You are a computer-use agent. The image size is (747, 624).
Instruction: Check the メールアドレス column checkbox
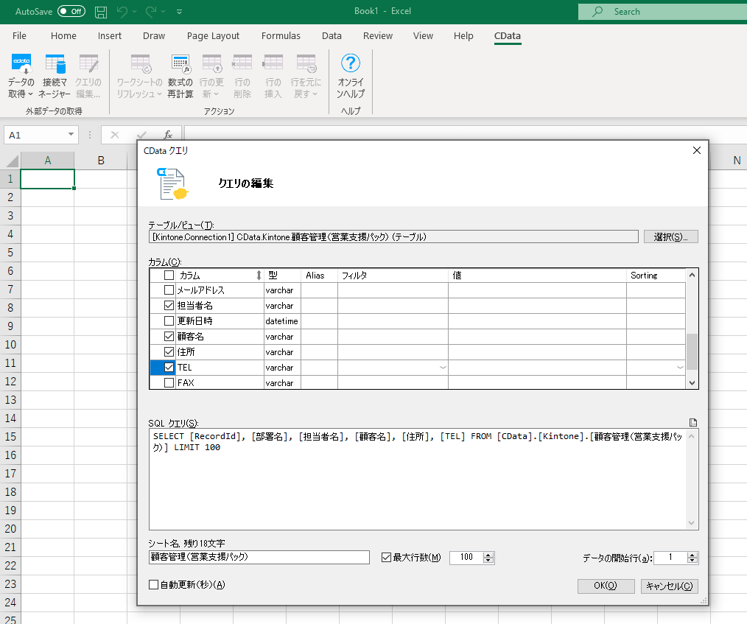tap(169, 290)
